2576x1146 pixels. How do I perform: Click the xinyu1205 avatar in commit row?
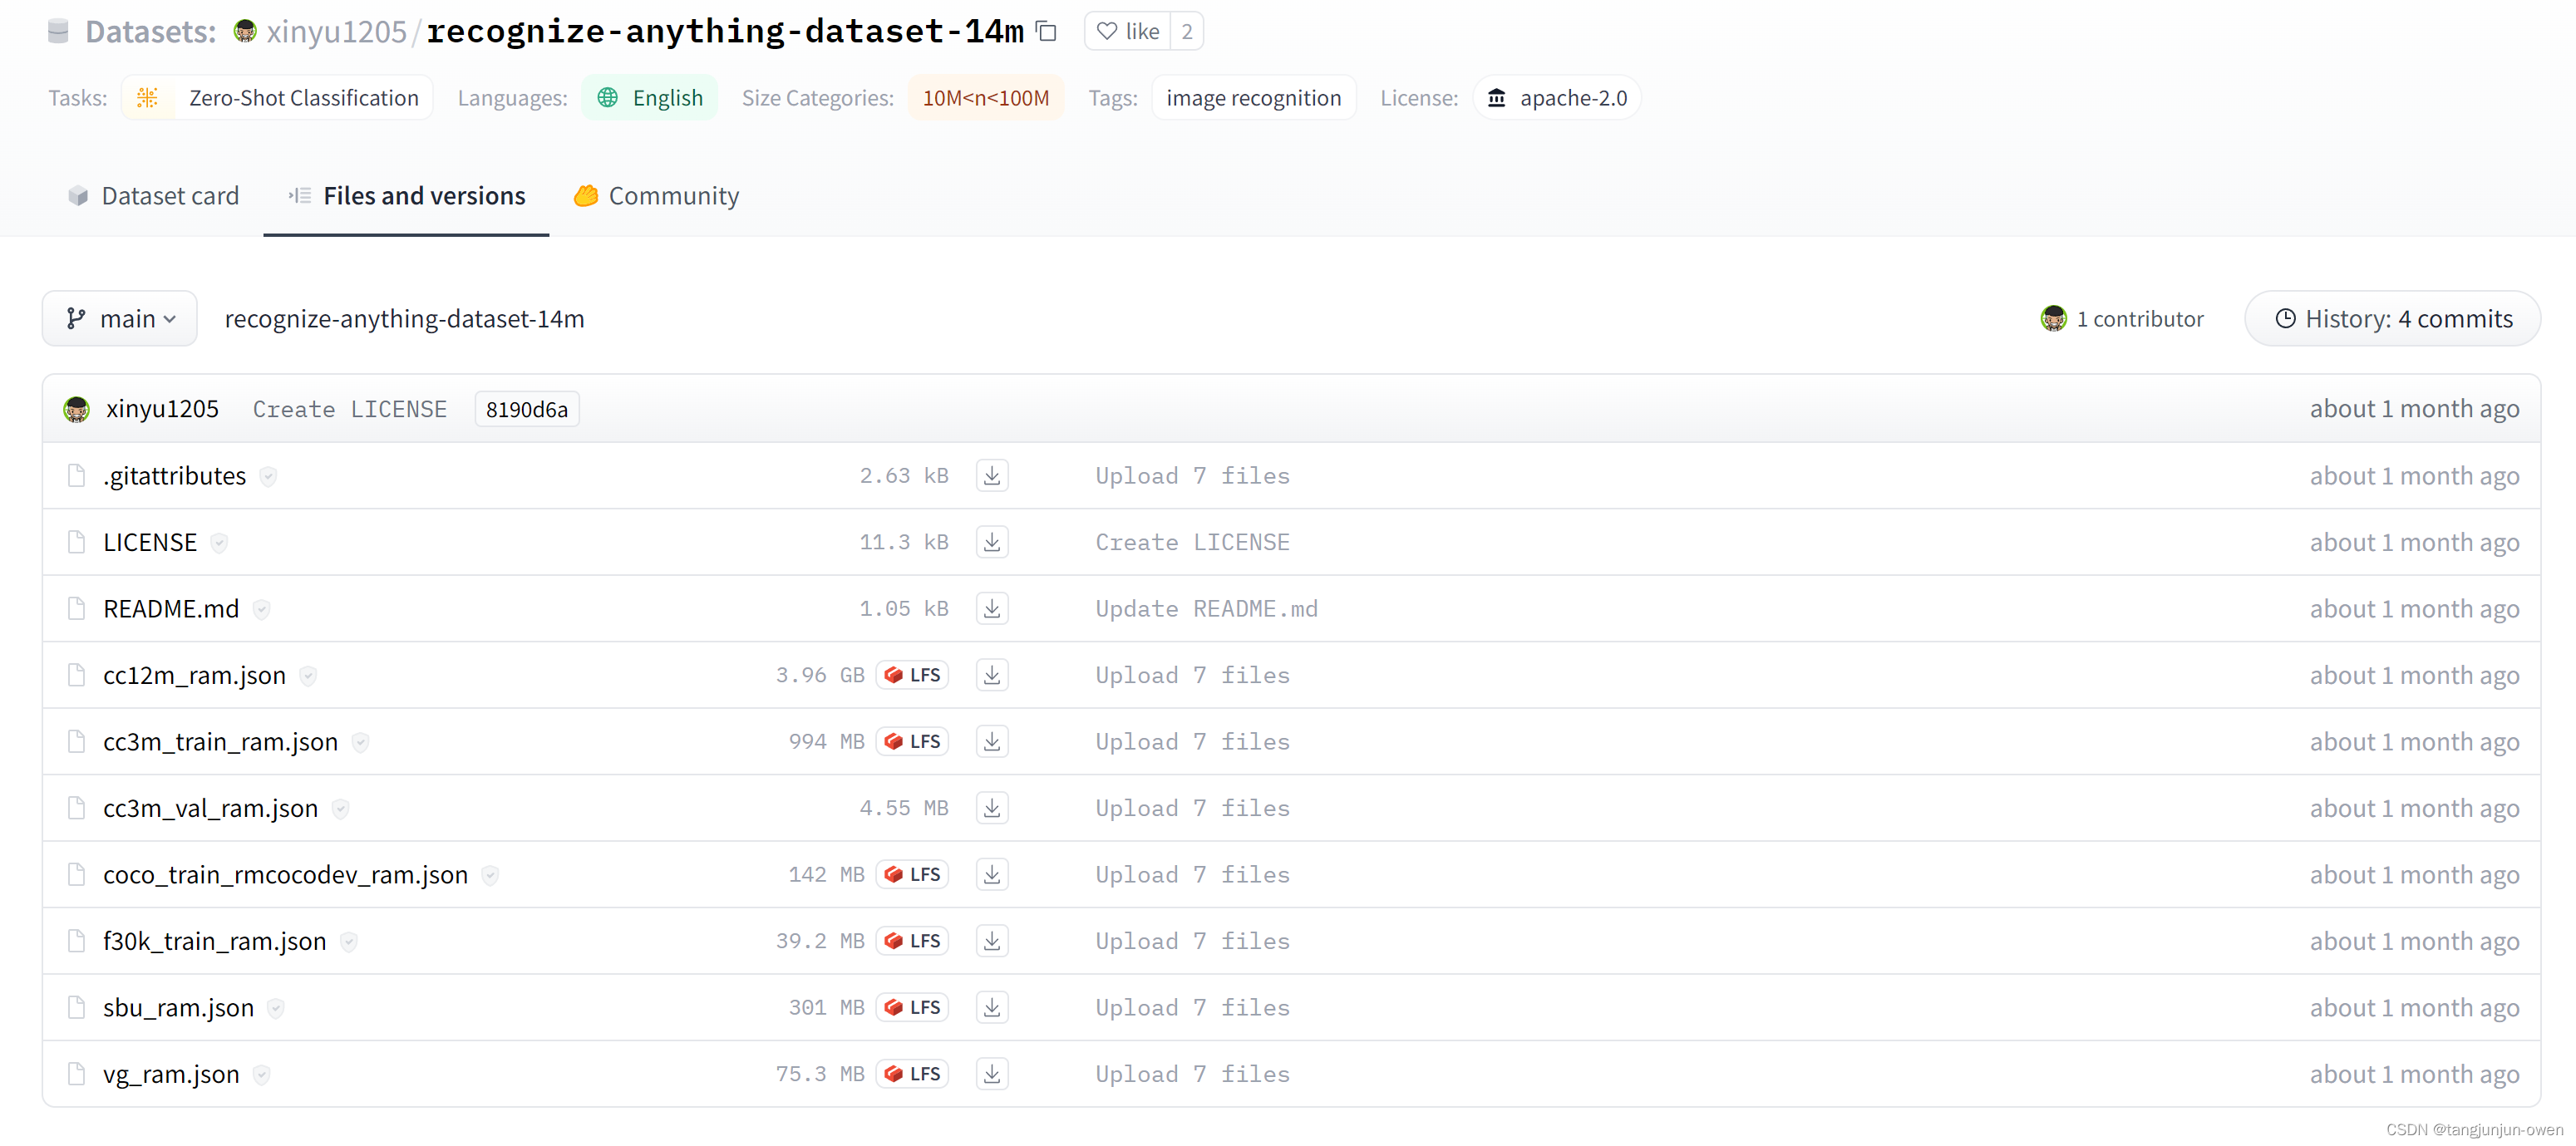[77, 409]
